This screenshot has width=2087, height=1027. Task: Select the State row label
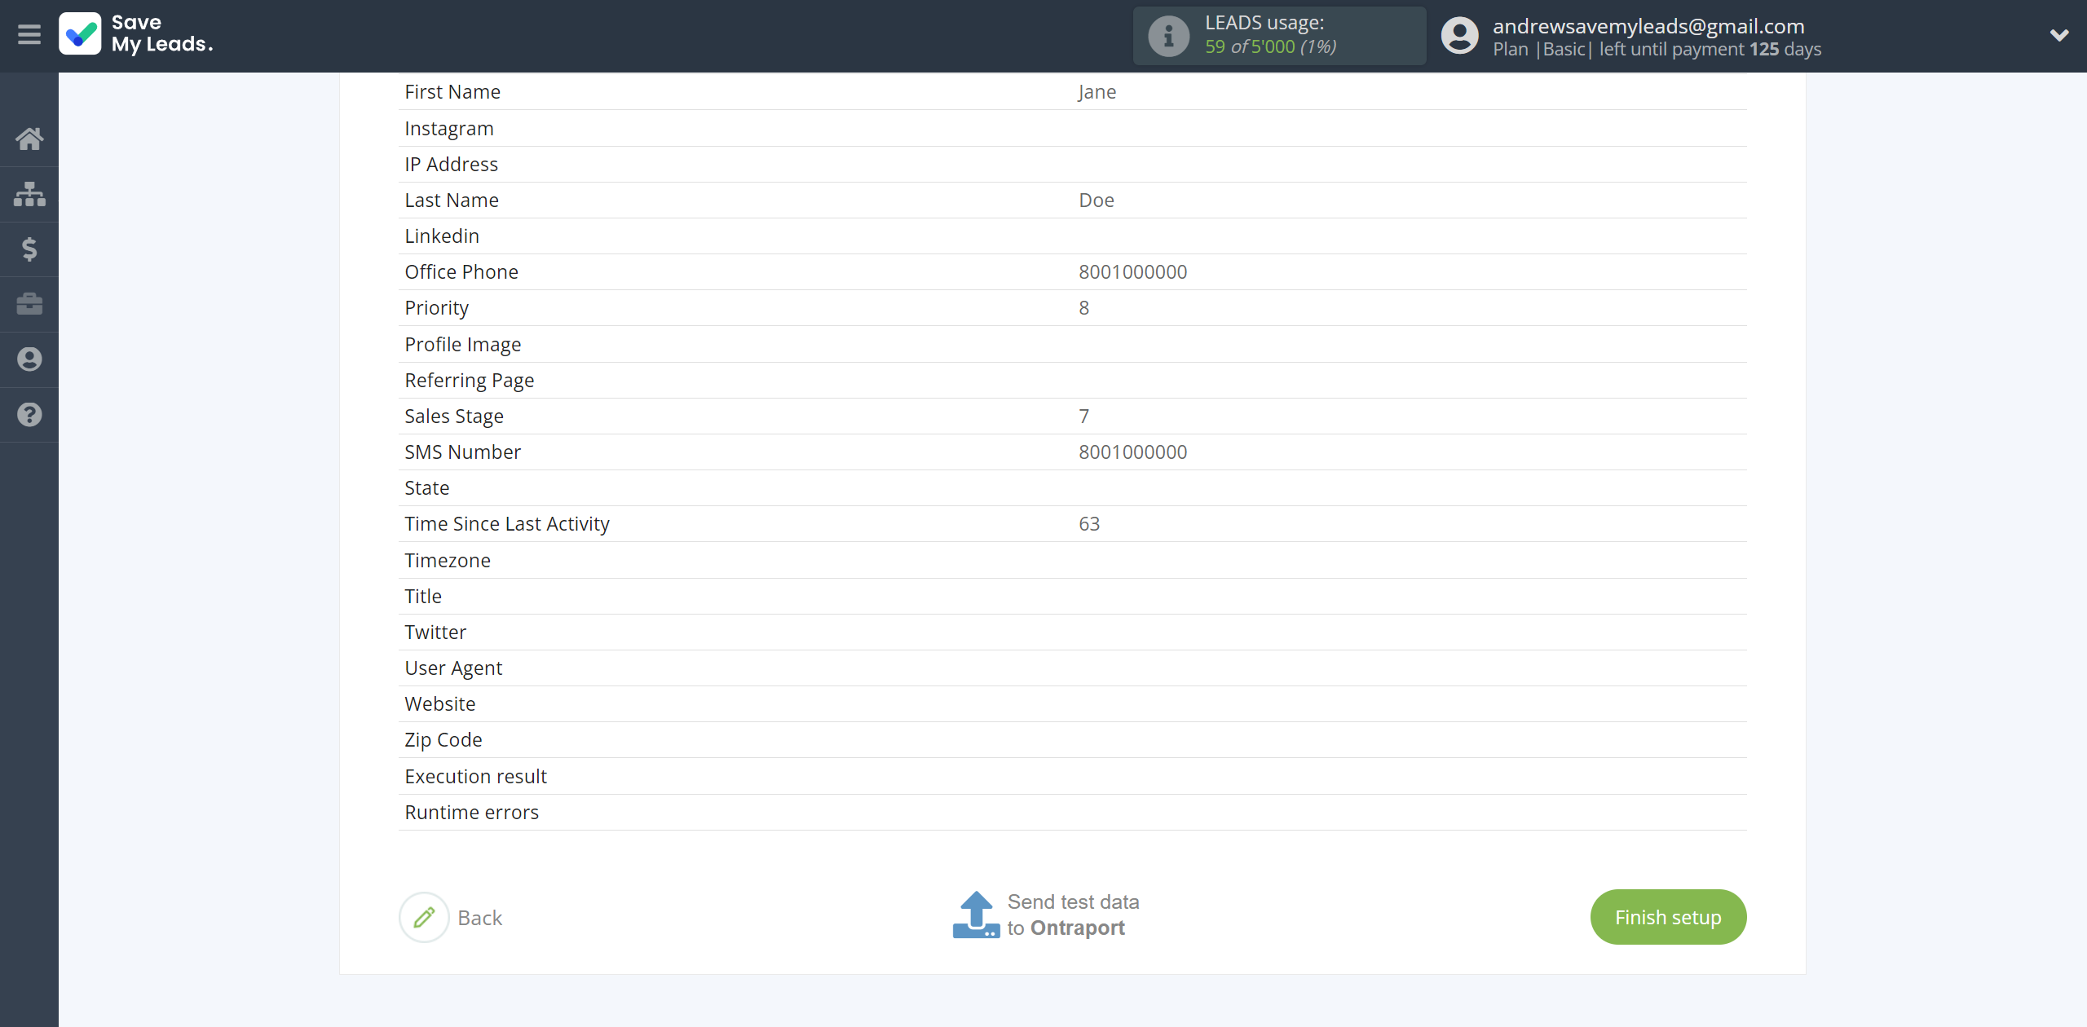click(427, 488)
